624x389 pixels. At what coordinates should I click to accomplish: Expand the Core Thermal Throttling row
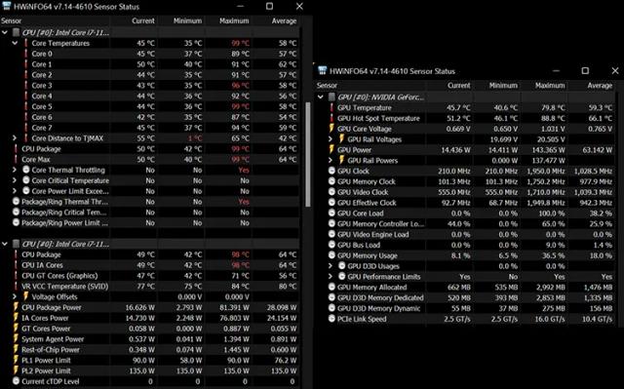tap(15, 170)
